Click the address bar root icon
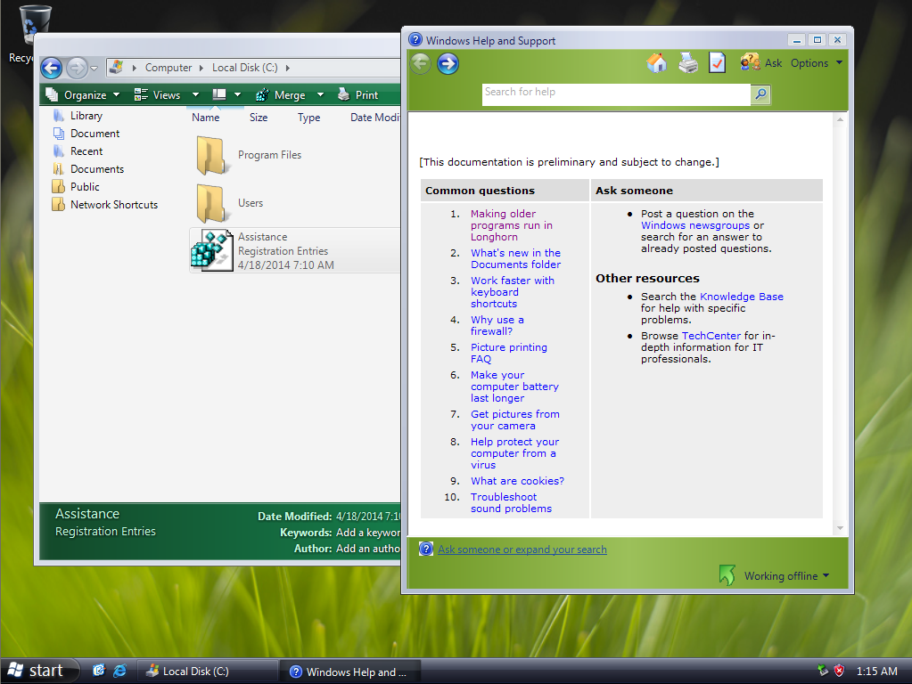This screenshot has width=912, height=684. click(x=116, y=68)
